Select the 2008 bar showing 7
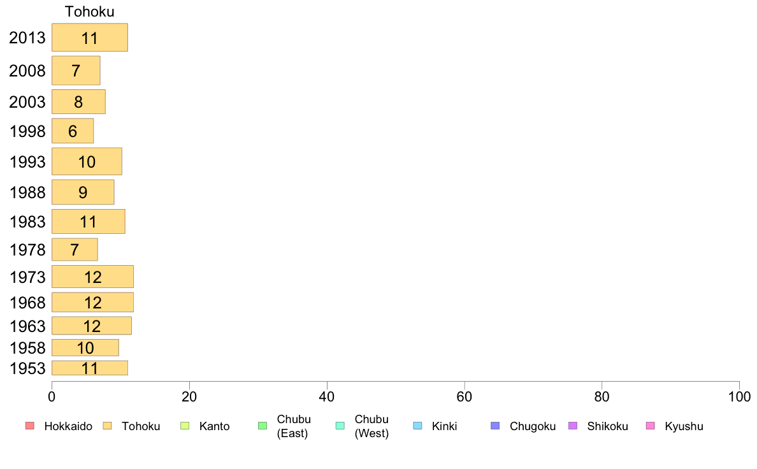The image size is (757, 469). [x=76, y=71]
